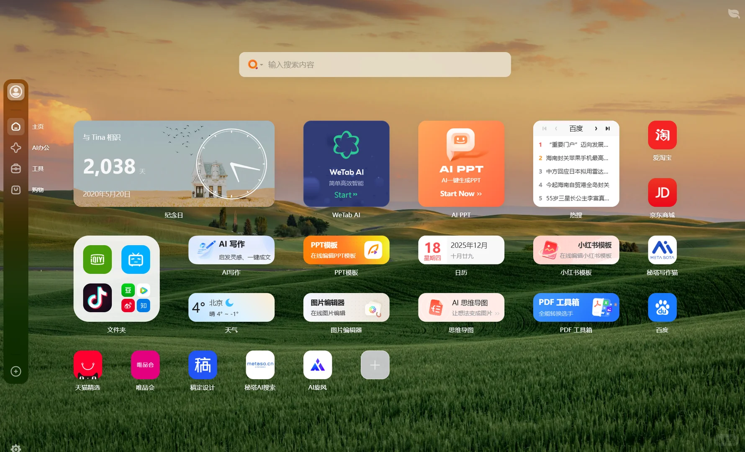Click Start on the WeTab AI card
745x452 pixels.
[x=346, y=195]
